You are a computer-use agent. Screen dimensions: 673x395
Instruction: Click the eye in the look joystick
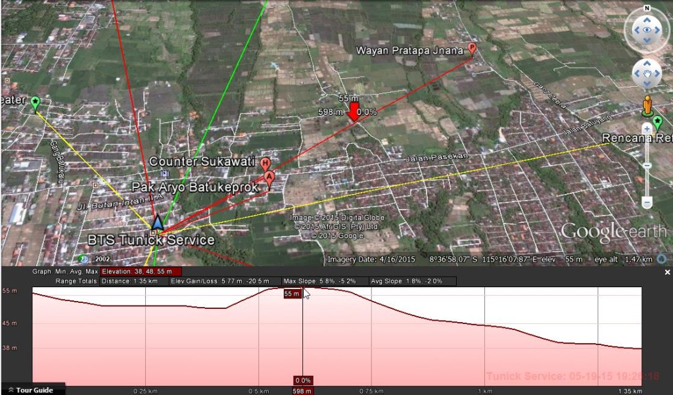pyautogui.click(x=647, y=30)
